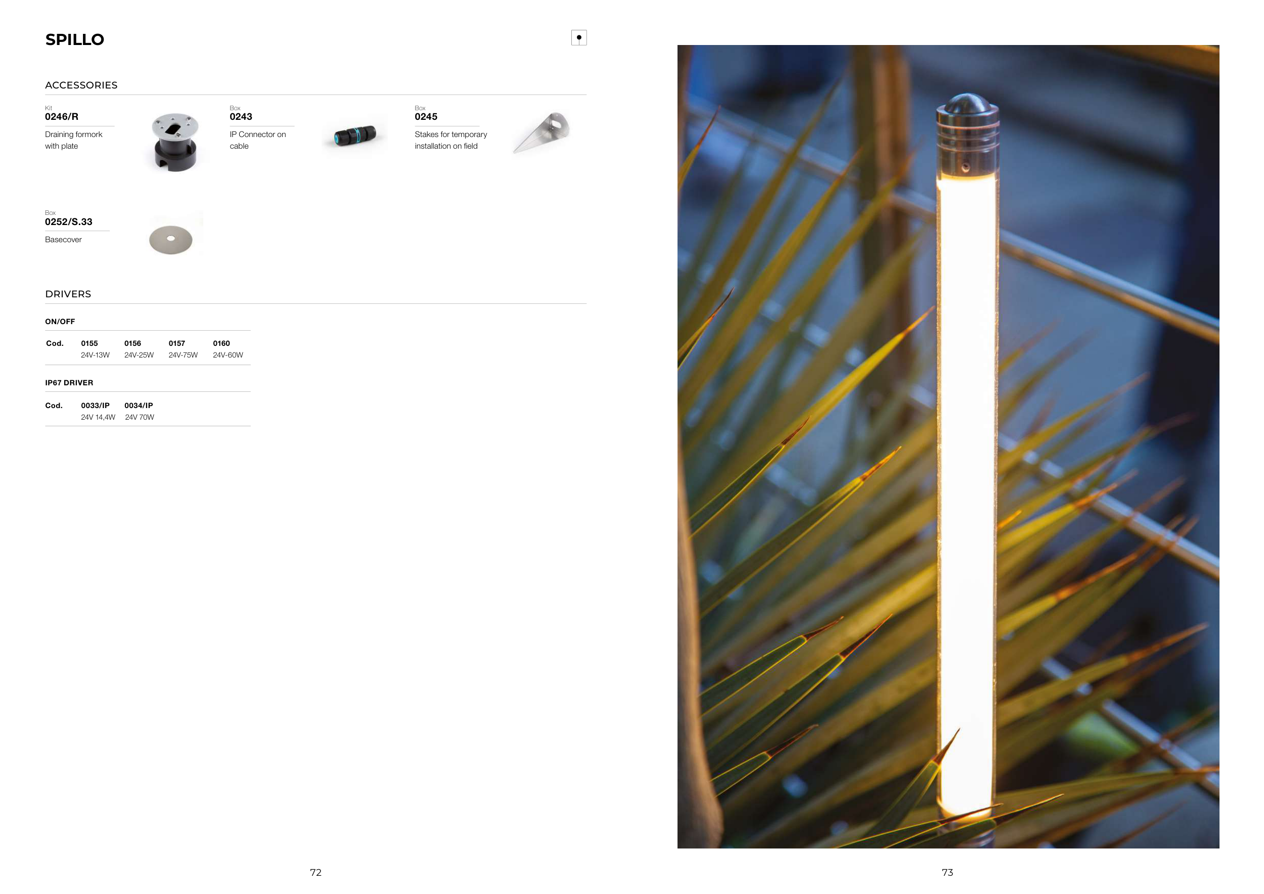Image resolution: width=1264 pixels, height=894 pixels.
Task: Choose IP67 driver 0034/IP
Action: [x=139, y=406]
